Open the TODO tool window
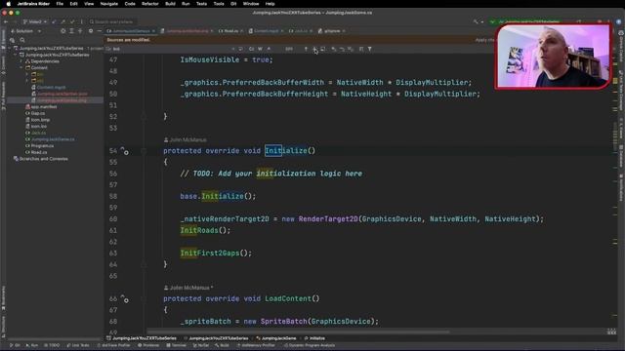This screenshot has height=351, width=625. 52,345
